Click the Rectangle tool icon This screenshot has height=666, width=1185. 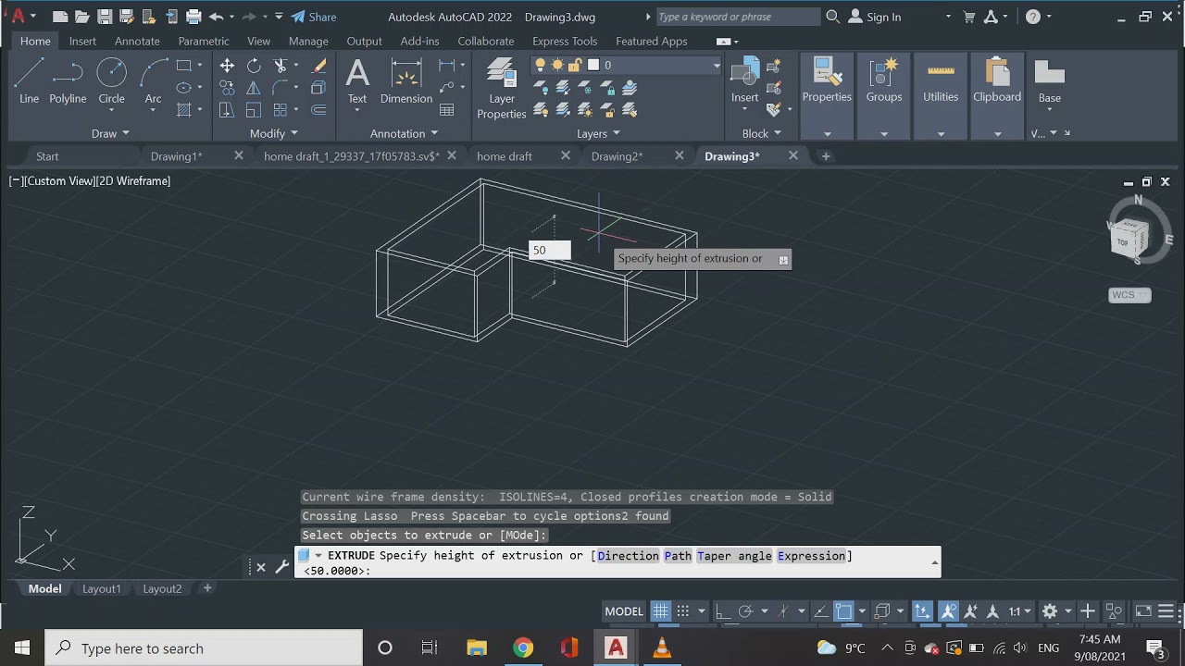pos(184,66)
